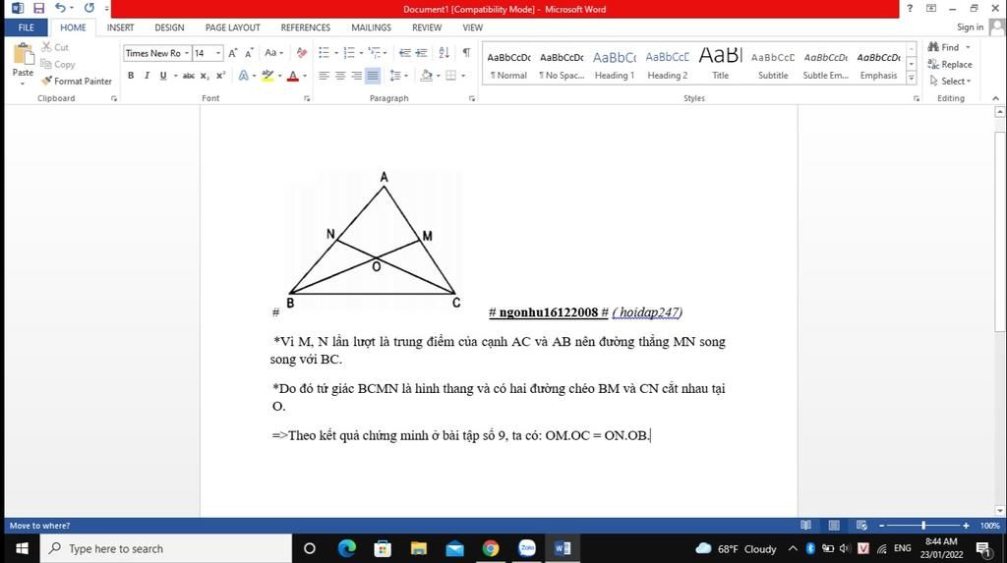The image size is (1007, 563).
Task: Toggle Underline formatting
Action: (x=163, y=76)
